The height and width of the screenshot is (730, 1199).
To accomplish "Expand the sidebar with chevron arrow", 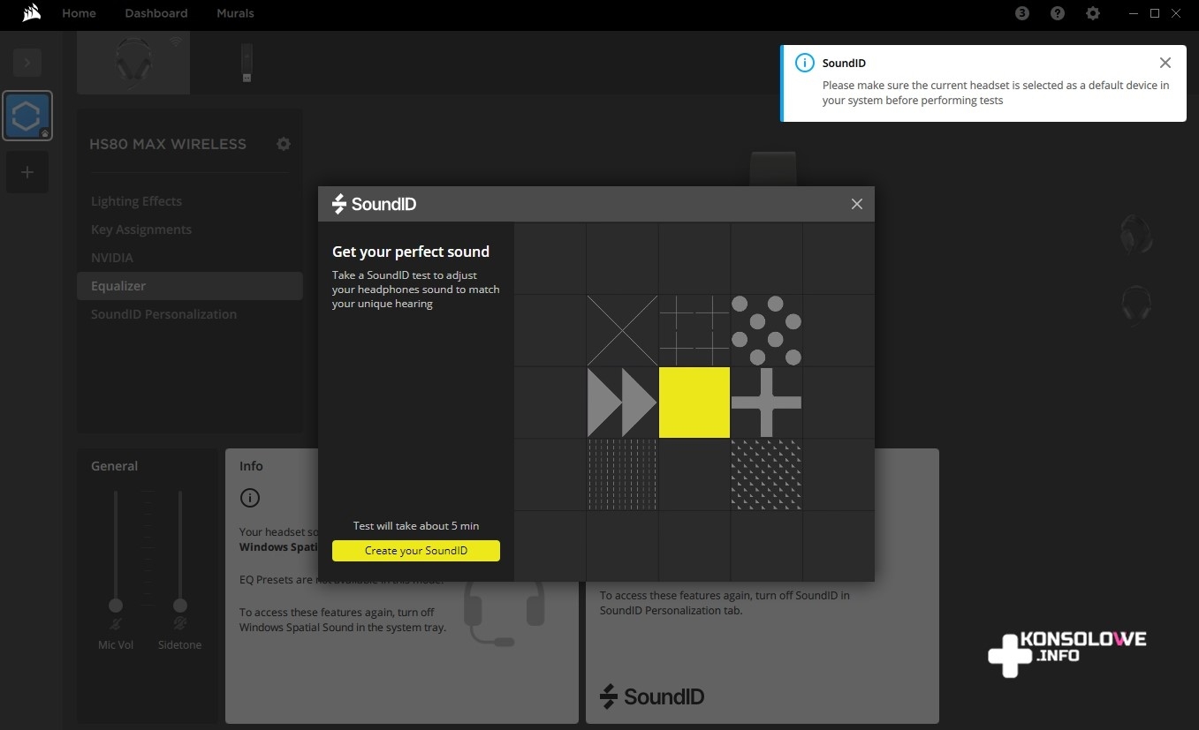I will [27, 63].
